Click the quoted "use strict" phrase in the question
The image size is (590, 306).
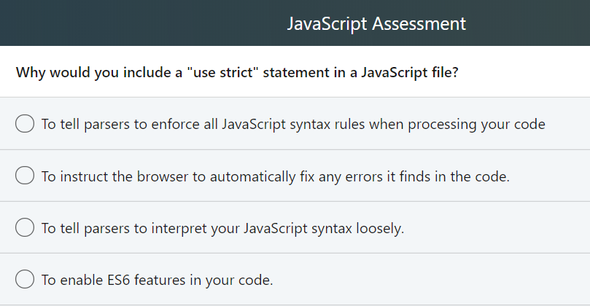tap(223, 72)
